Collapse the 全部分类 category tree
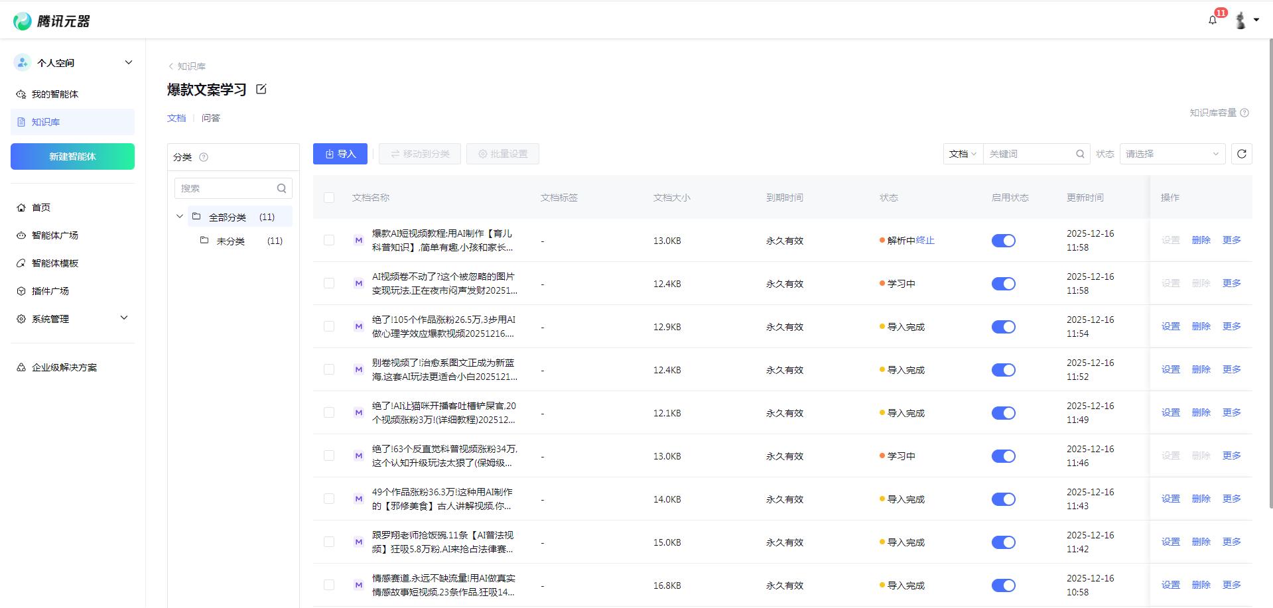 pos(179,215)
